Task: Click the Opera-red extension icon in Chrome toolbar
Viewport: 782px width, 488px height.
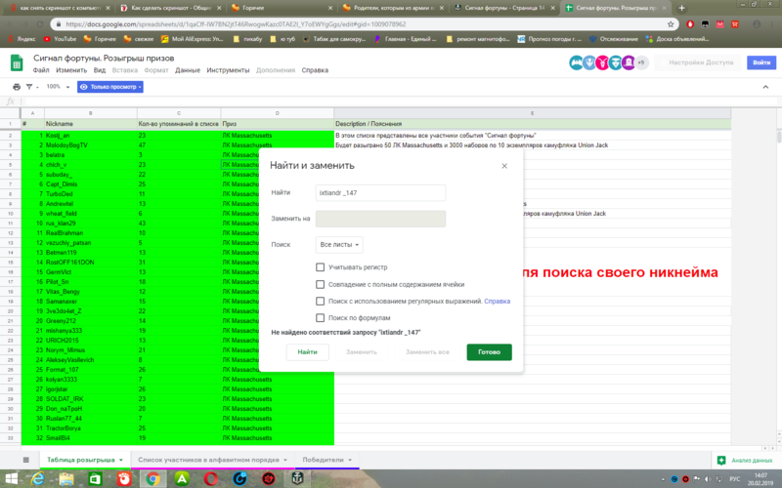Action: (x=690, y=23)
